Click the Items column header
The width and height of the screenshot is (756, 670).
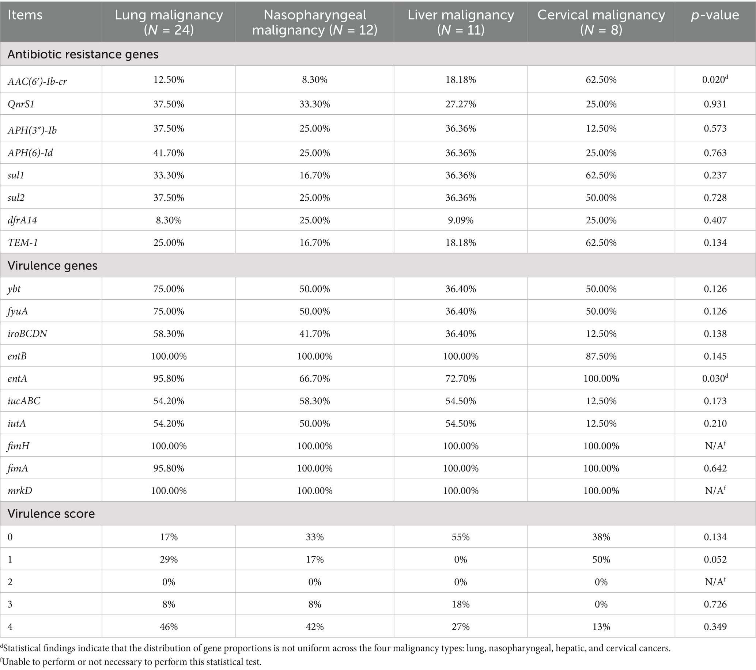pyautogui.click(x=25, y=15)
